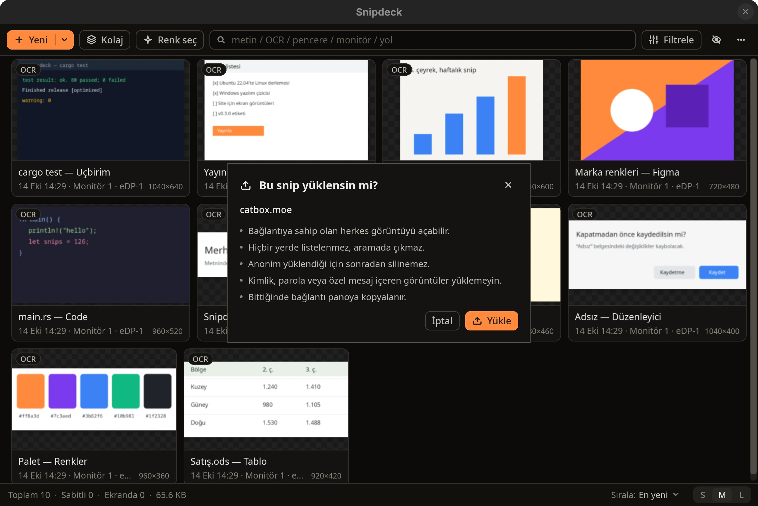Switch thumbnail size to L

(741, 495)
